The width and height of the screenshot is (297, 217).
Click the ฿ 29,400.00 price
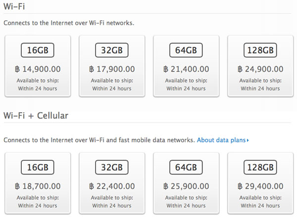(260, 186)
